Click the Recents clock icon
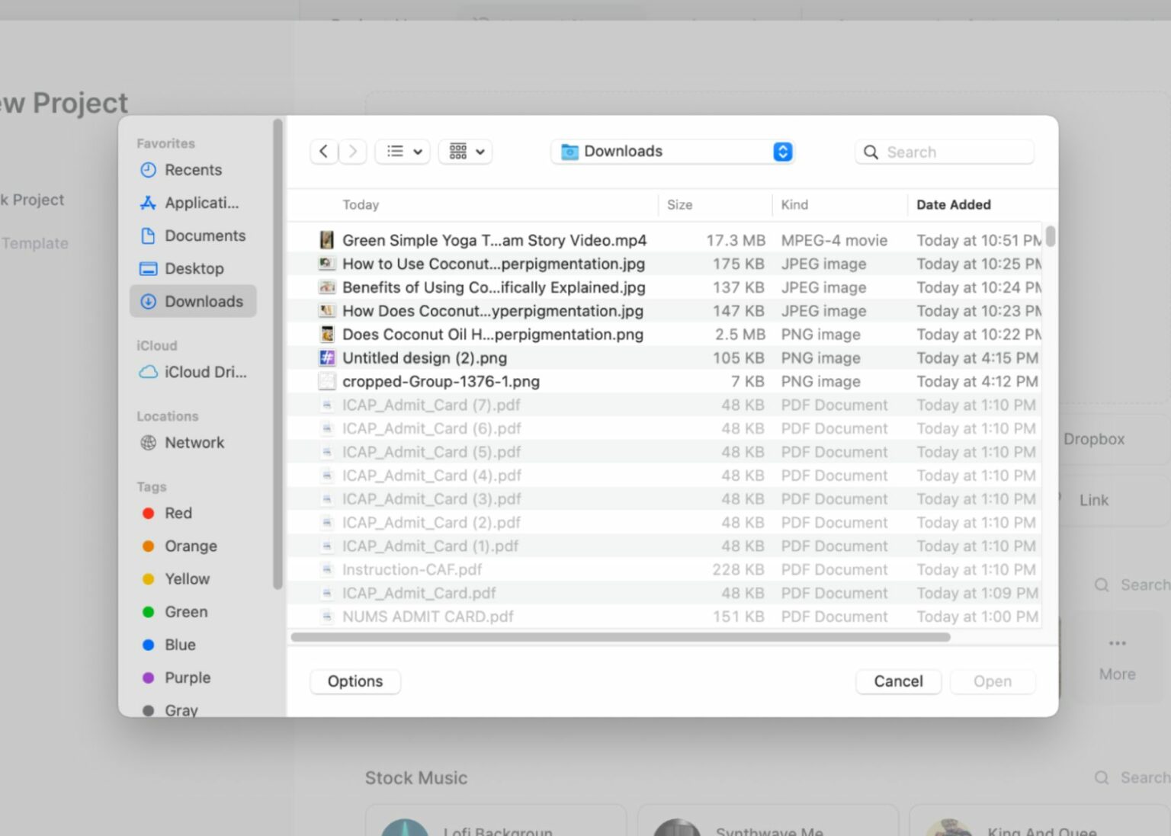 coord(148,170)
